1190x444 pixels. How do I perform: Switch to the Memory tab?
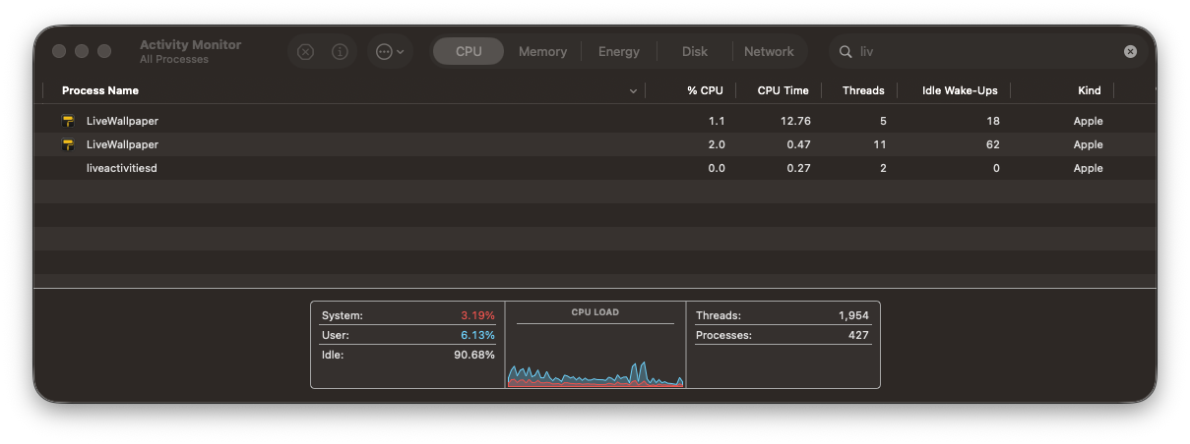pyautogui.click(x=542, y=51)
